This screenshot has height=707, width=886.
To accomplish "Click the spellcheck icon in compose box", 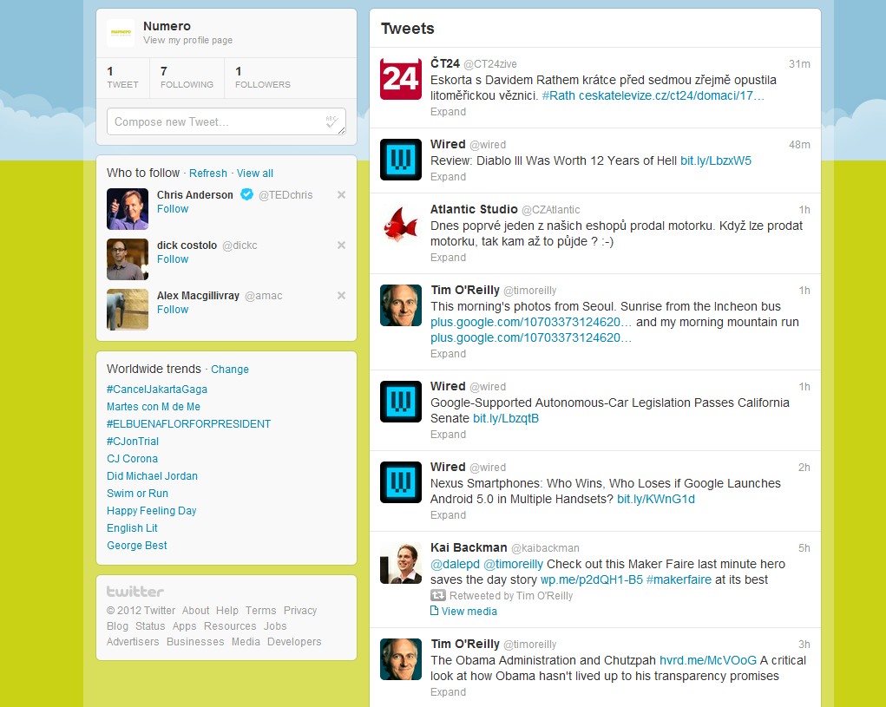I will pyautogui.click(x=331, y=121).
